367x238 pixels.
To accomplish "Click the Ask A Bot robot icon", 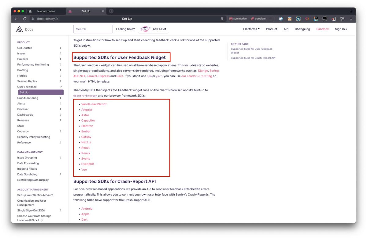I will 145,29.
